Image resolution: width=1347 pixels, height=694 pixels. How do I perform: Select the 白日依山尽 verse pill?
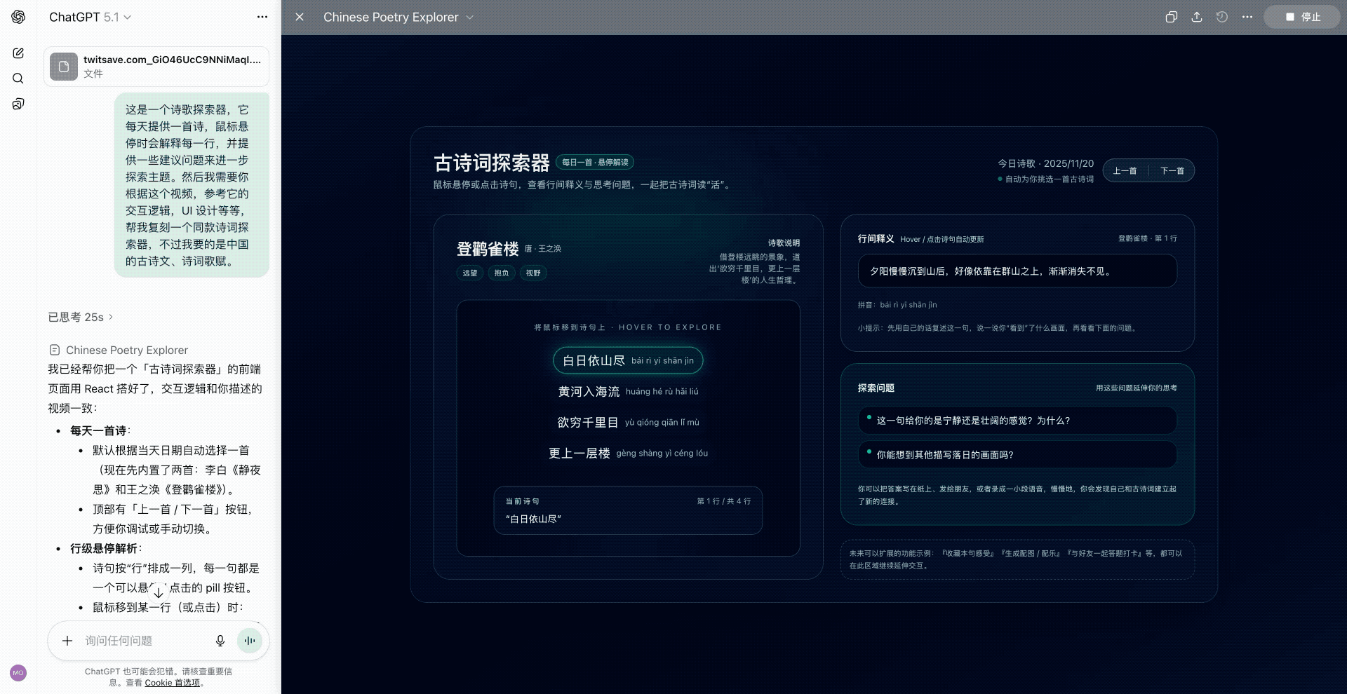tap(628, 360)
